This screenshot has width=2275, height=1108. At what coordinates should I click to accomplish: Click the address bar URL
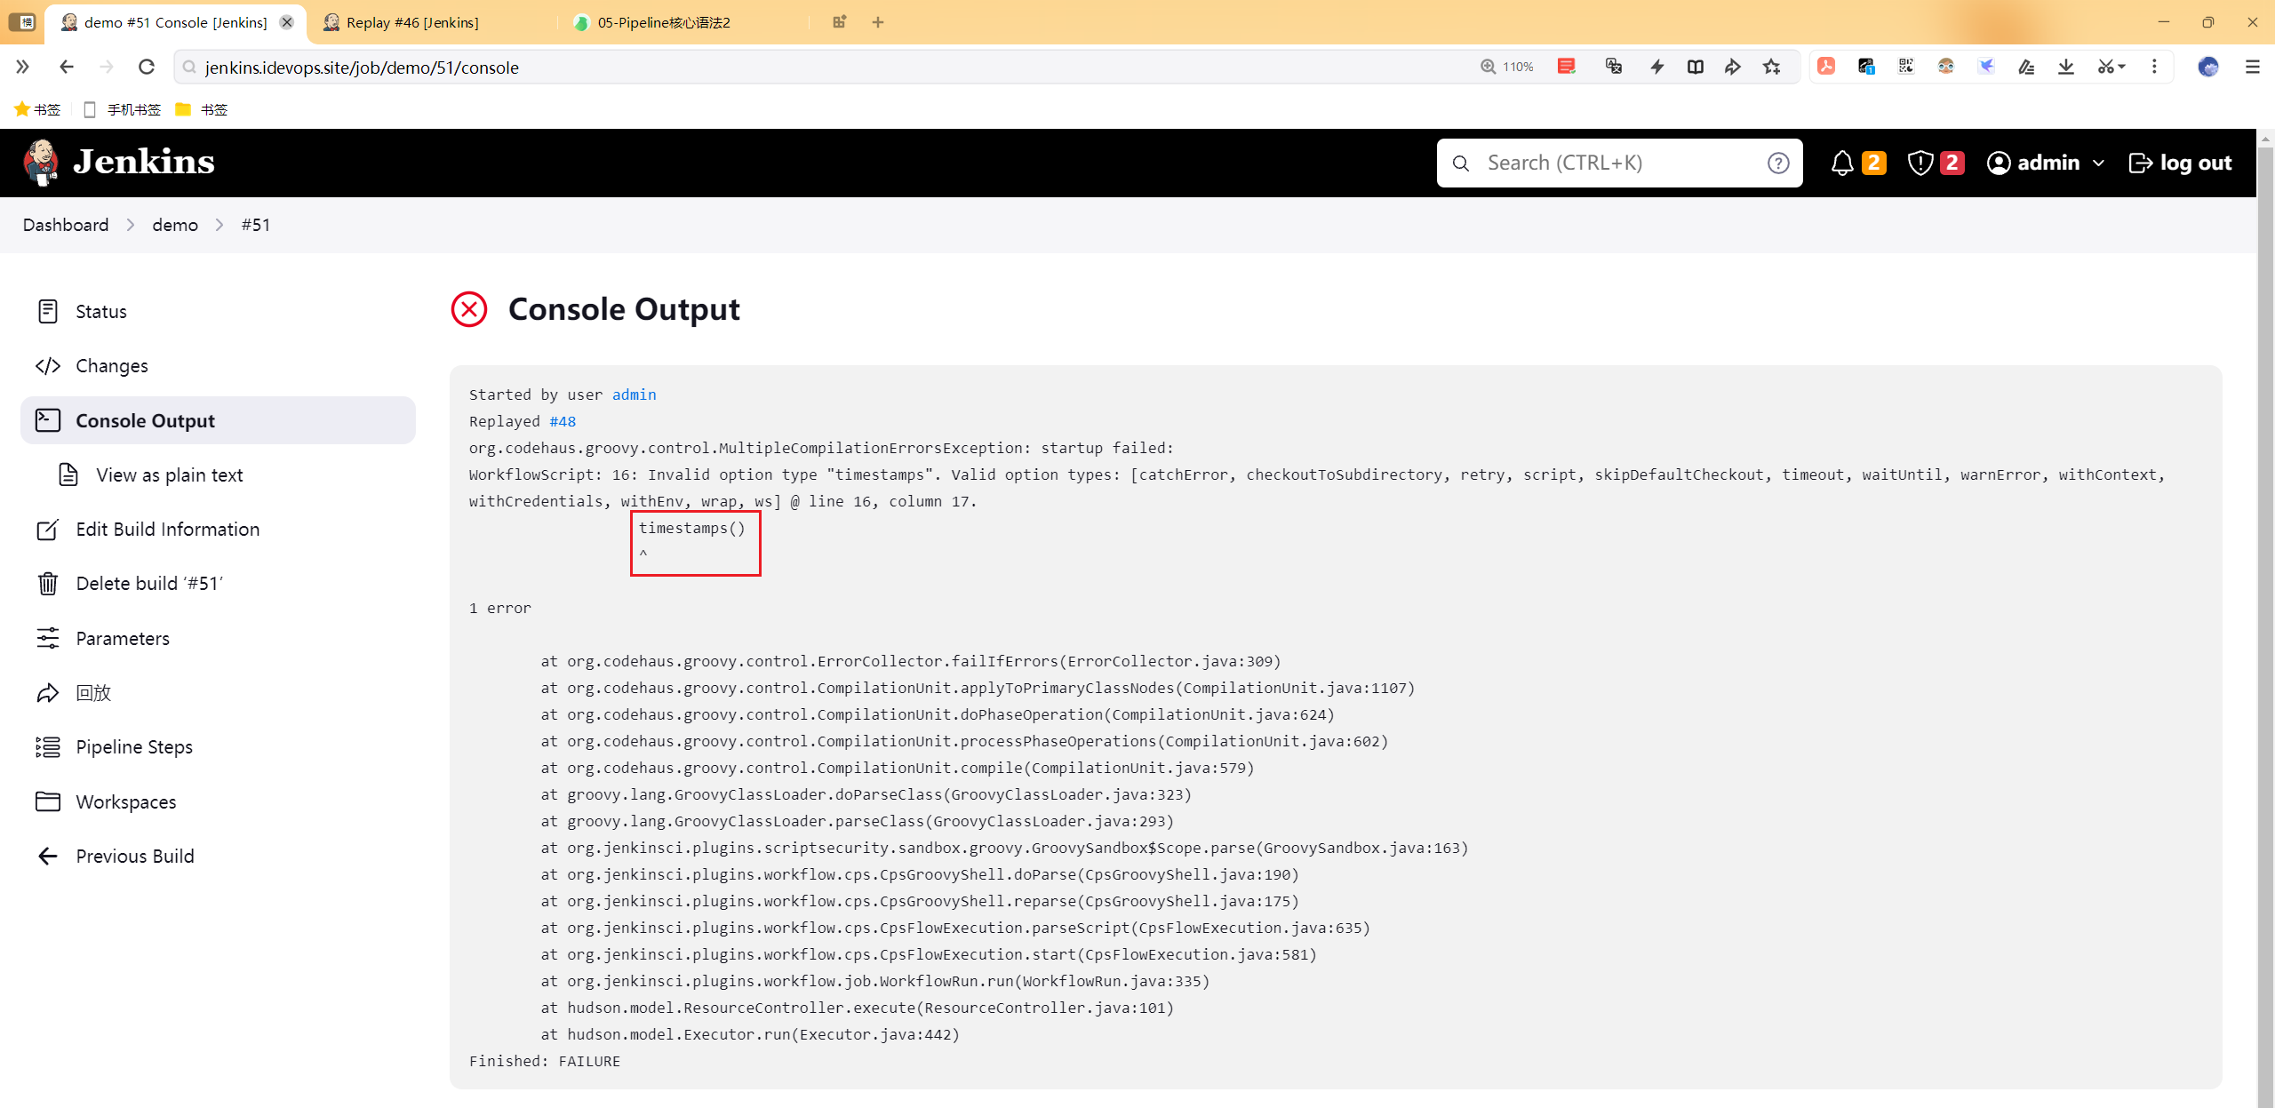pos(361,68)
